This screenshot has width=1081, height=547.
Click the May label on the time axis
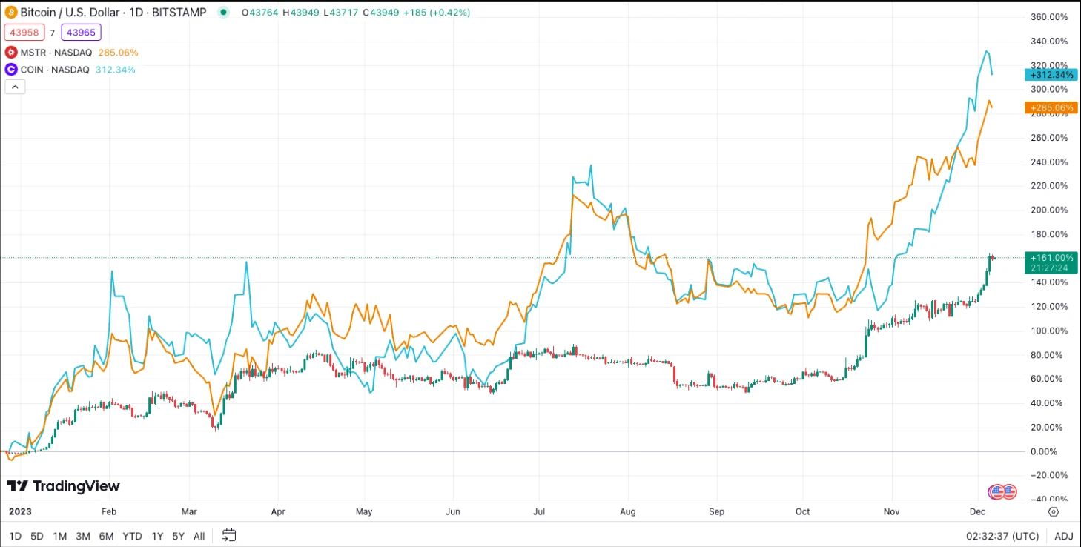coord(363,511)
